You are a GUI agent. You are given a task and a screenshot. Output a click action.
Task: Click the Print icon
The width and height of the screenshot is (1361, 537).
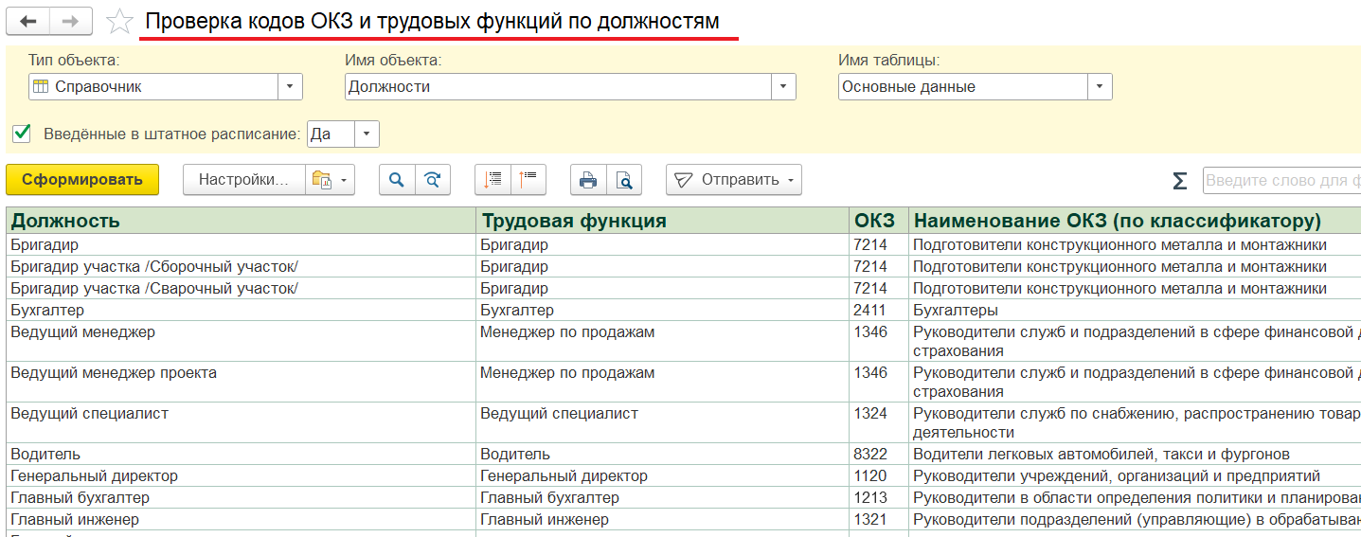[588, 180]
